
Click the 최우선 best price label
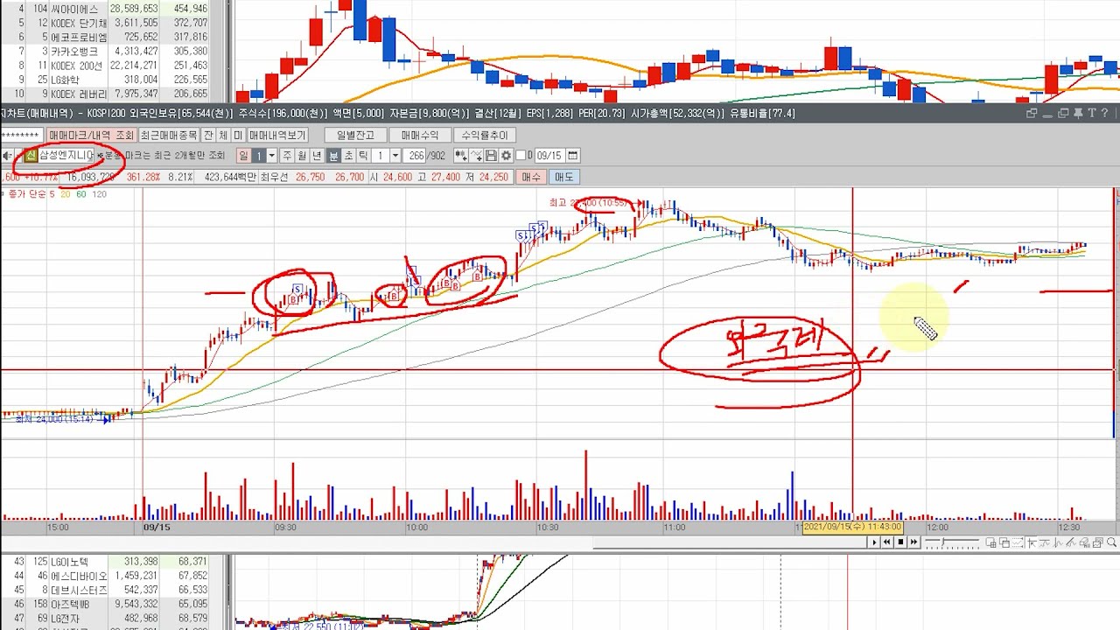coord(275,177)
